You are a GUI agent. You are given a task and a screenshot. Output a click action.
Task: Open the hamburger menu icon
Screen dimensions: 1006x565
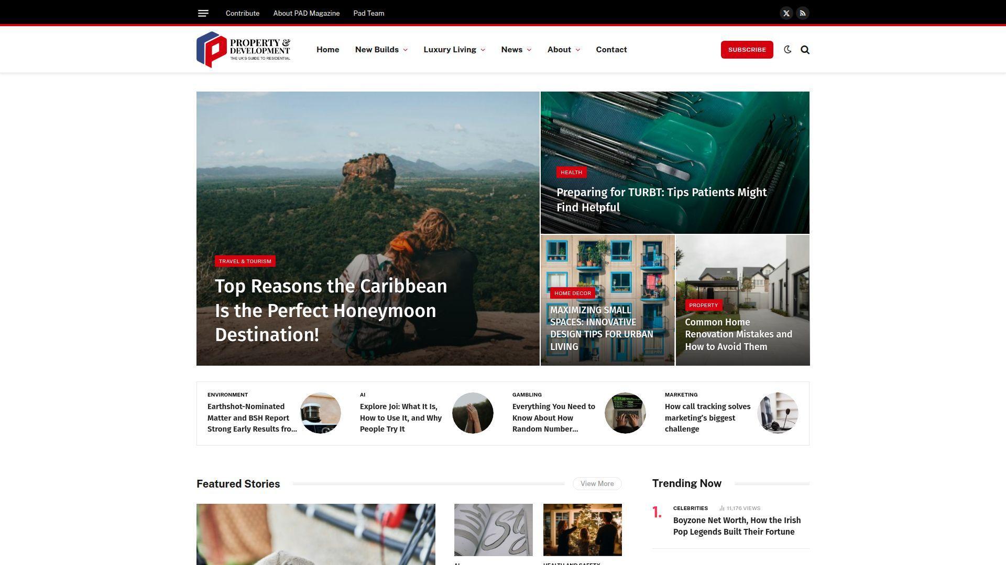203,13
